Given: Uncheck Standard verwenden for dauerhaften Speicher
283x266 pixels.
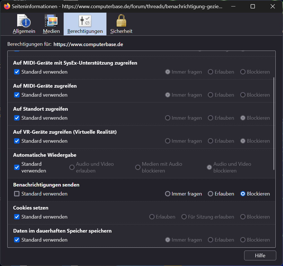Looking at the screenshot, I should (17, 240).
